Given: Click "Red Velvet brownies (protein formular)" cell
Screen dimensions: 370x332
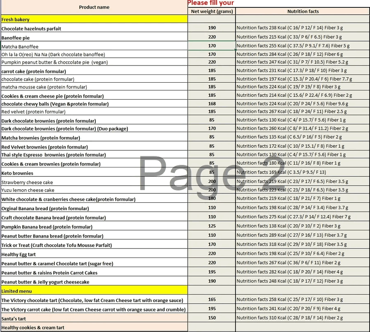Looking at the screenshot, I should (x=94, y=146).
